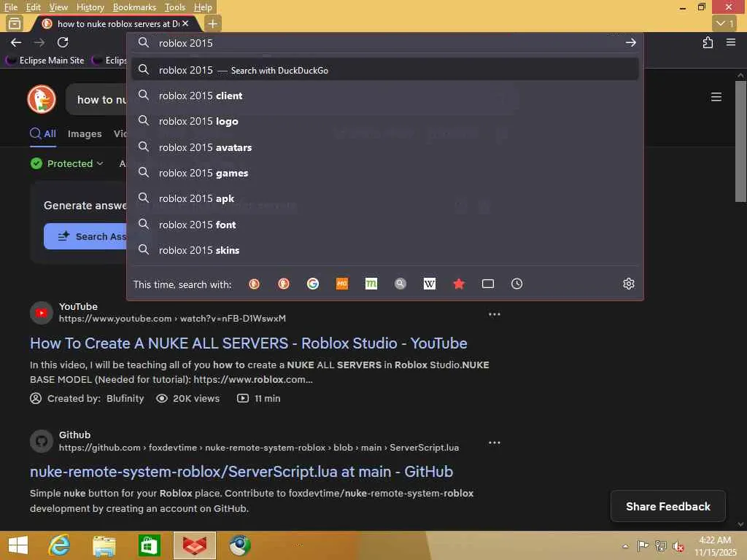Select the 'roblox 2015 avatars' suggestion
The width and height of the screenshot is (747, 560).
pos(385,147)
